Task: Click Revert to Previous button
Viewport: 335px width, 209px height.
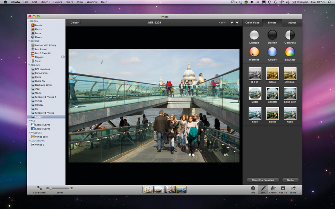Action: [x=263, y=180]
